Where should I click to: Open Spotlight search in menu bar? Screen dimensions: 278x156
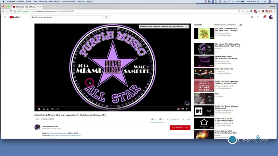(x=265, y=1)
